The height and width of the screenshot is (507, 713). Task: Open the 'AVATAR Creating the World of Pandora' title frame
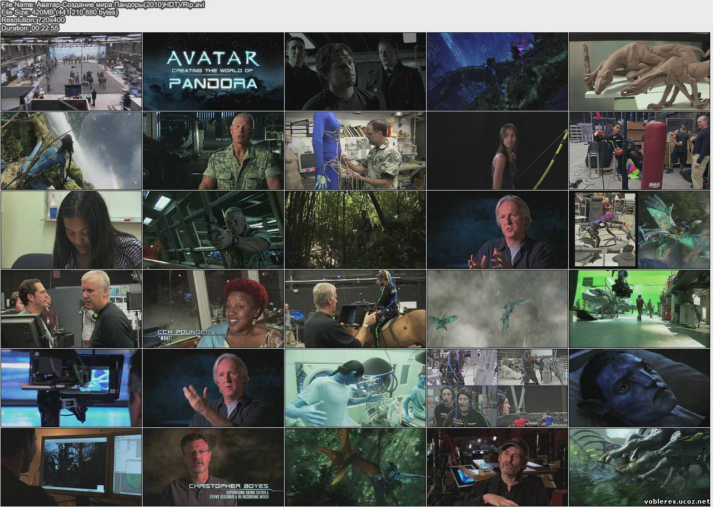(213, 71)
